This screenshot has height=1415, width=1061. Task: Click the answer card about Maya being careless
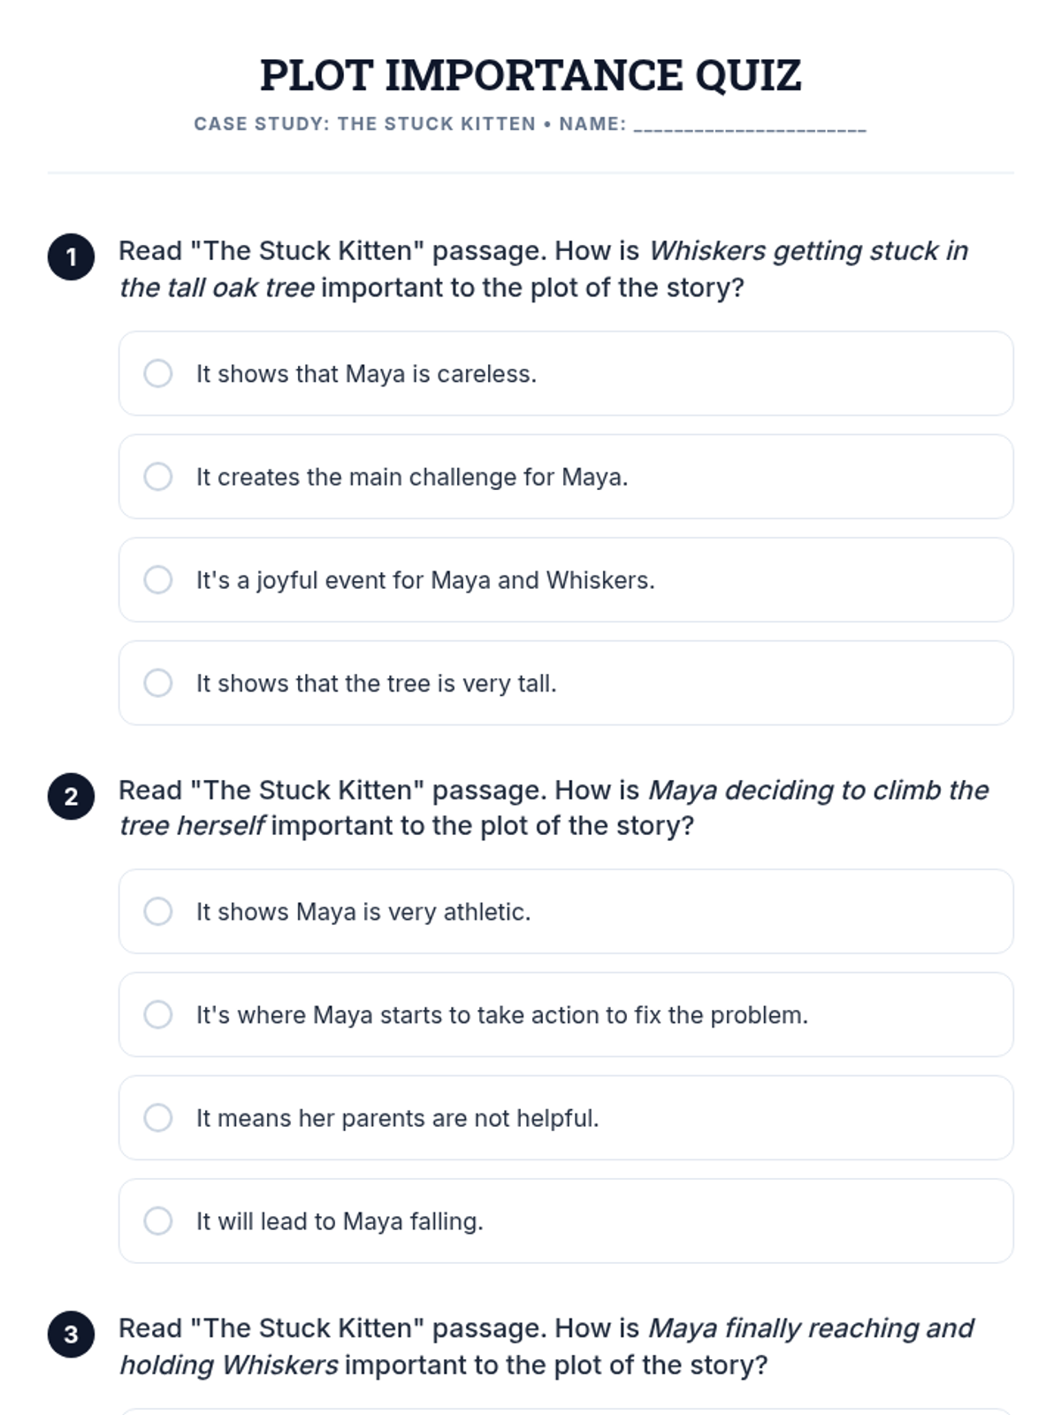click(566, 373)
